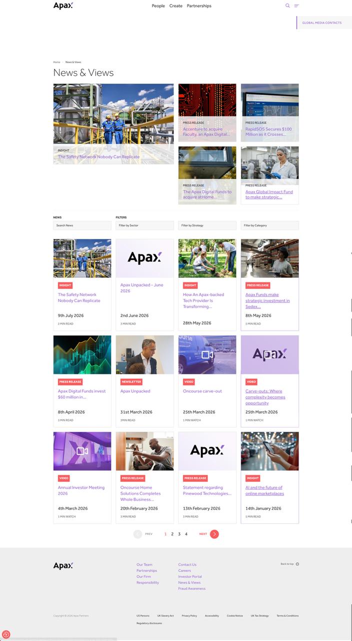Image resolution: width=352 pixels, height=641 pixels.
Task: Click the Back to top arrow icon
Action: 297,564
